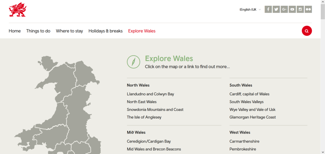
Task: Open the Cardiff, capital of Wales link
Action: [249, 94]
